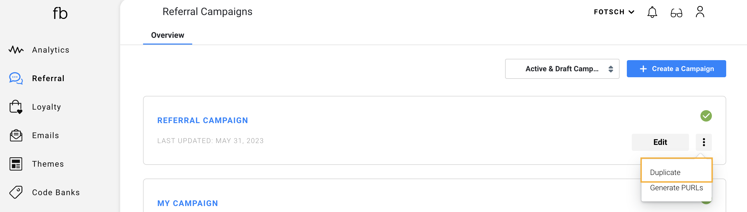Expand the FOTSCH account dropdown

click(x=614, y=12)
